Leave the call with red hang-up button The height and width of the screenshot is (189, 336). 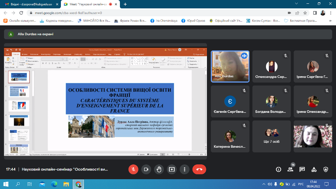click(x=199, y=169)
